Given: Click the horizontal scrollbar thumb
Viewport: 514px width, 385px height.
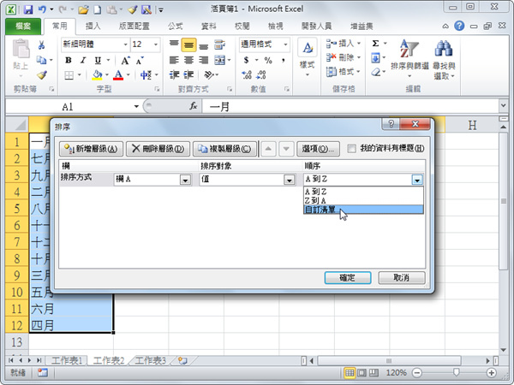Looking at the screenshot, I should click(x=389, y=361).
